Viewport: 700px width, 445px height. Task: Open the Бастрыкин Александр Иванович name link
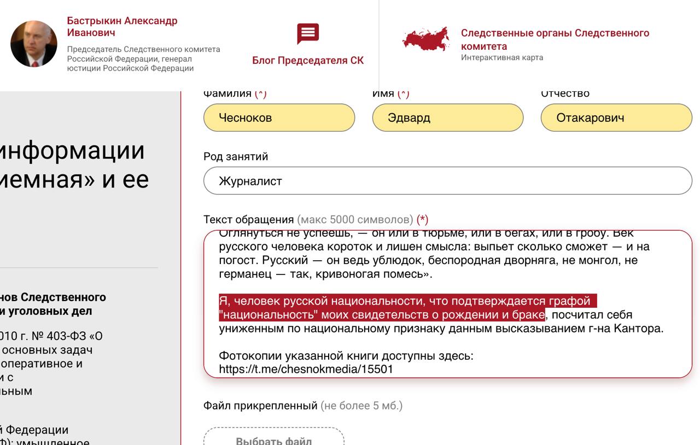click(x=122, y=27)
